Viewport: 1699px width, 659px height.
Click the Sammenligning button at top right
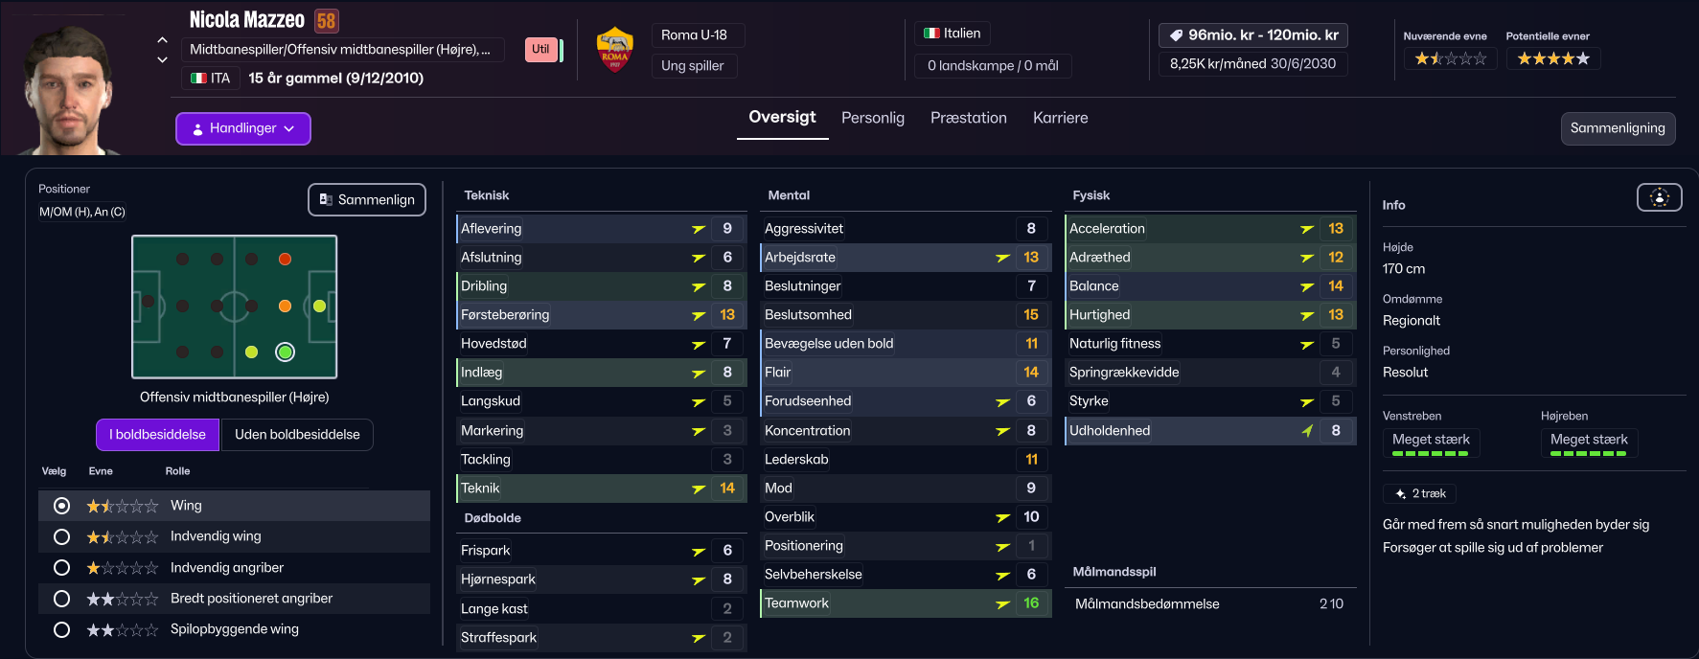(x=1617, y=128)
